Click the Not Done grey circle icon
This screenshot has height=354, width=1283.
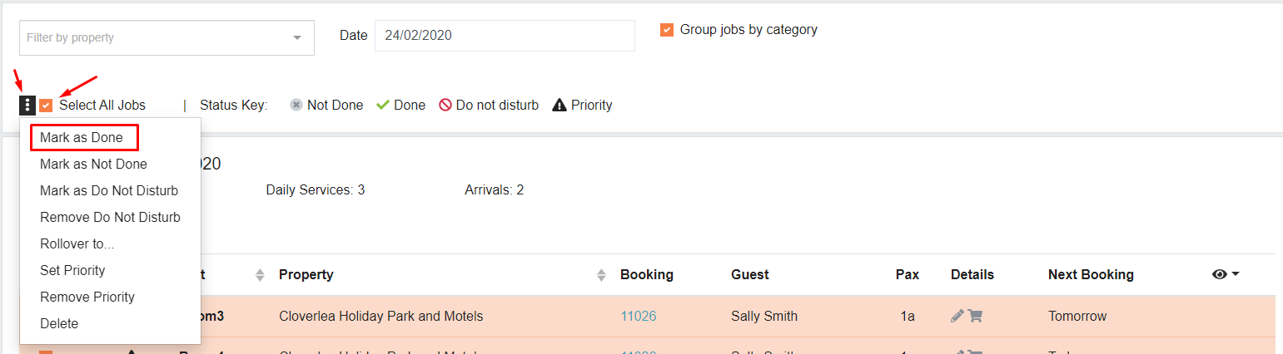pos(296,106)
